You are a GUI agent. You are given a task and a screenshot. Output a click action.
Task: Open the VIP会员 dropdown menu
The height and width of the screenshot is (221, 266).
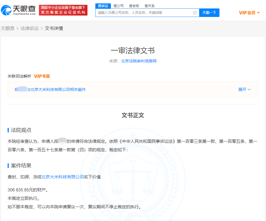249,13
